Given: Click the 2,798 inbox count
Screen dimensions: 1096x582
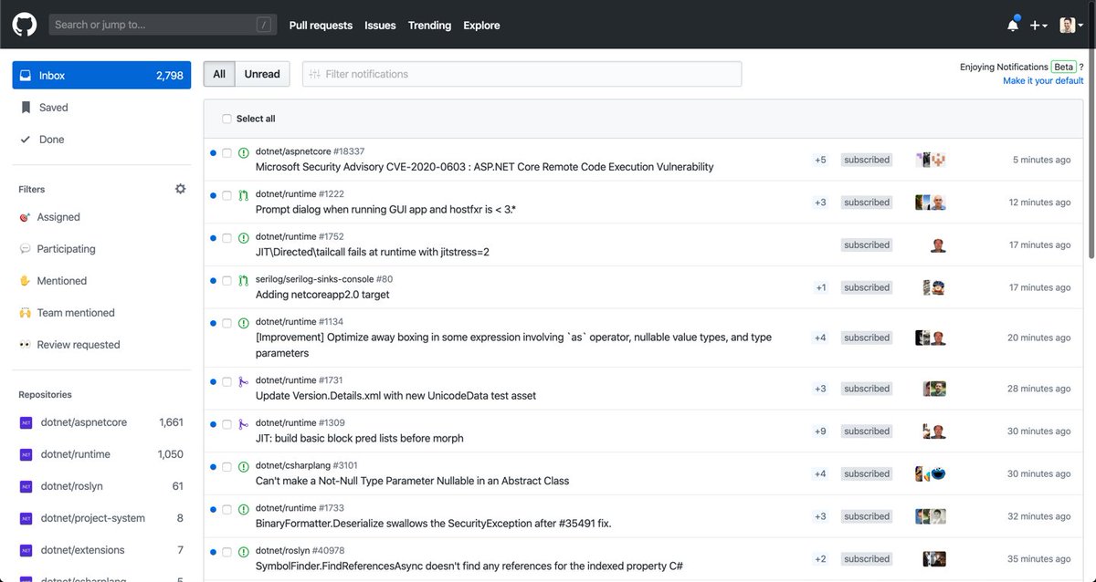Looking at the screenshot, I should (x=170, y=76).
